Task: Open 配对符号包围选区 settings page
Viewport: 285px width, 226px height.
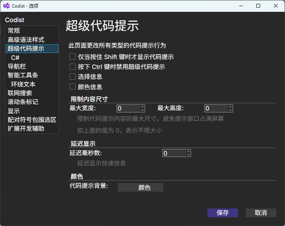Action: 32,120
